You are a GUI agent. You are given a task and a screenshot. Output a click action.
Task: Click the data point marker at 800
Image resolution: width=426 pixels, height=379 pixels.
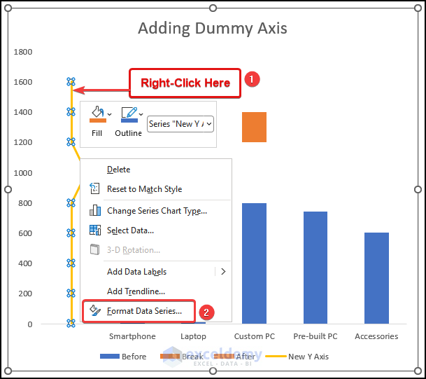[x=71, y=202]
